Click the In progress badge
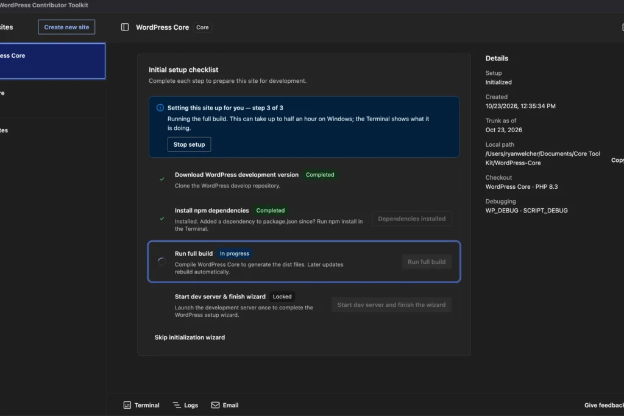The image size is (624, 416). [x=235, y=253]
